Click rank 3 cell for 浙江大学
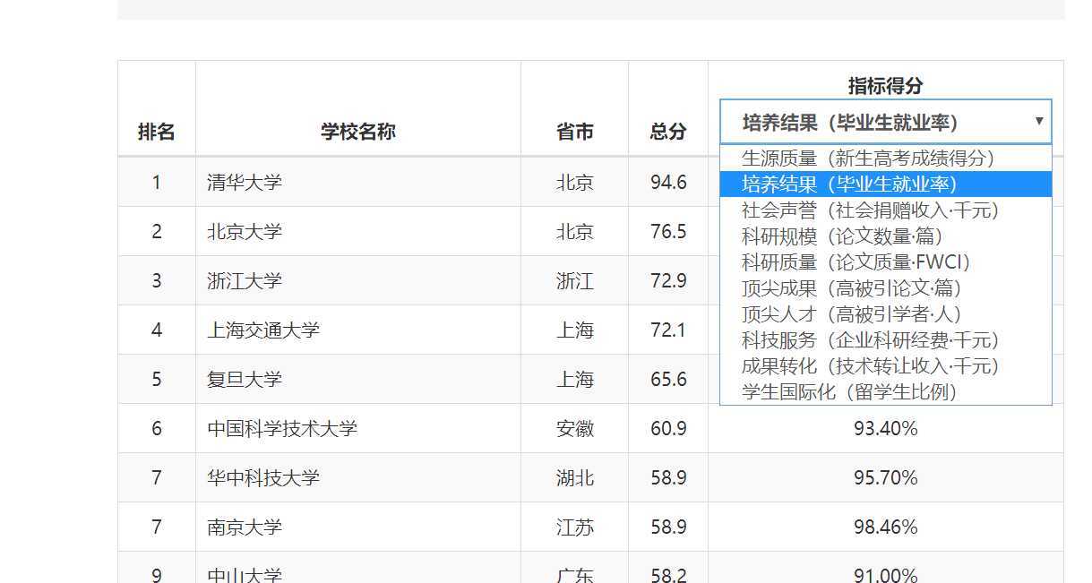The height and width of the screenshot is (583, 1092). [x=157, y=281]
